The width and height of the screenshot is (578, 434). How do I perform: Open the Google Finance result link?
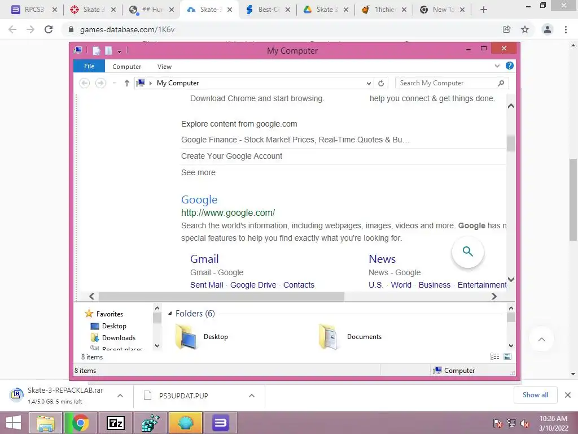click(295, 140)
